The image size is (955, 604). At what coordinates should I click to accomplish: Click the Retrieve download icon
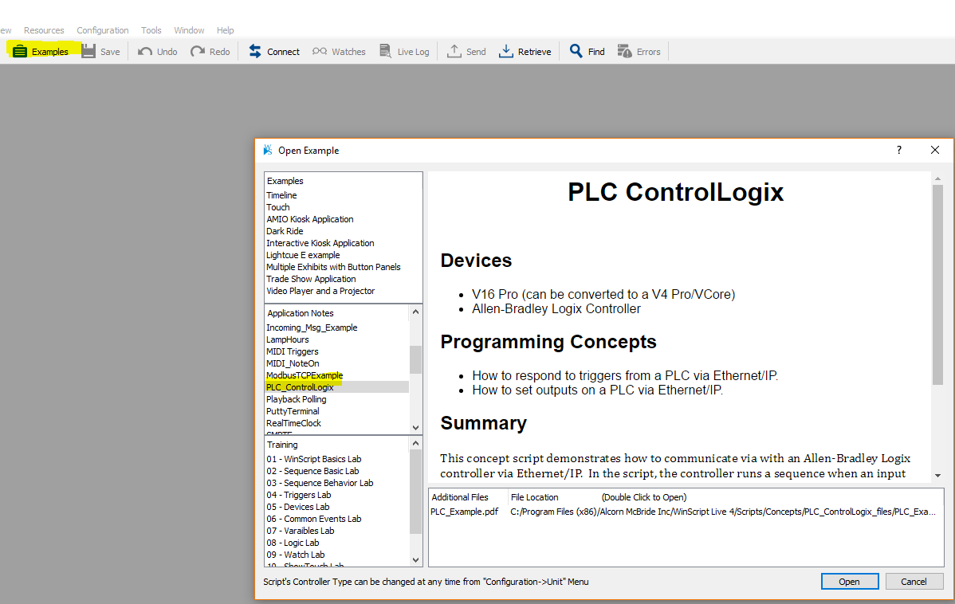click(x=505, y=52)
